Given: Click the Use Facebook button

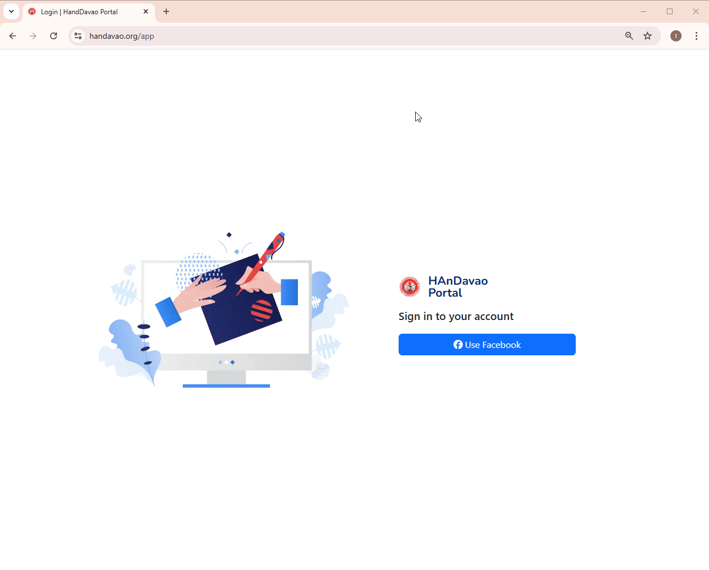Looking at the screenshot, I should coord(487,345).
